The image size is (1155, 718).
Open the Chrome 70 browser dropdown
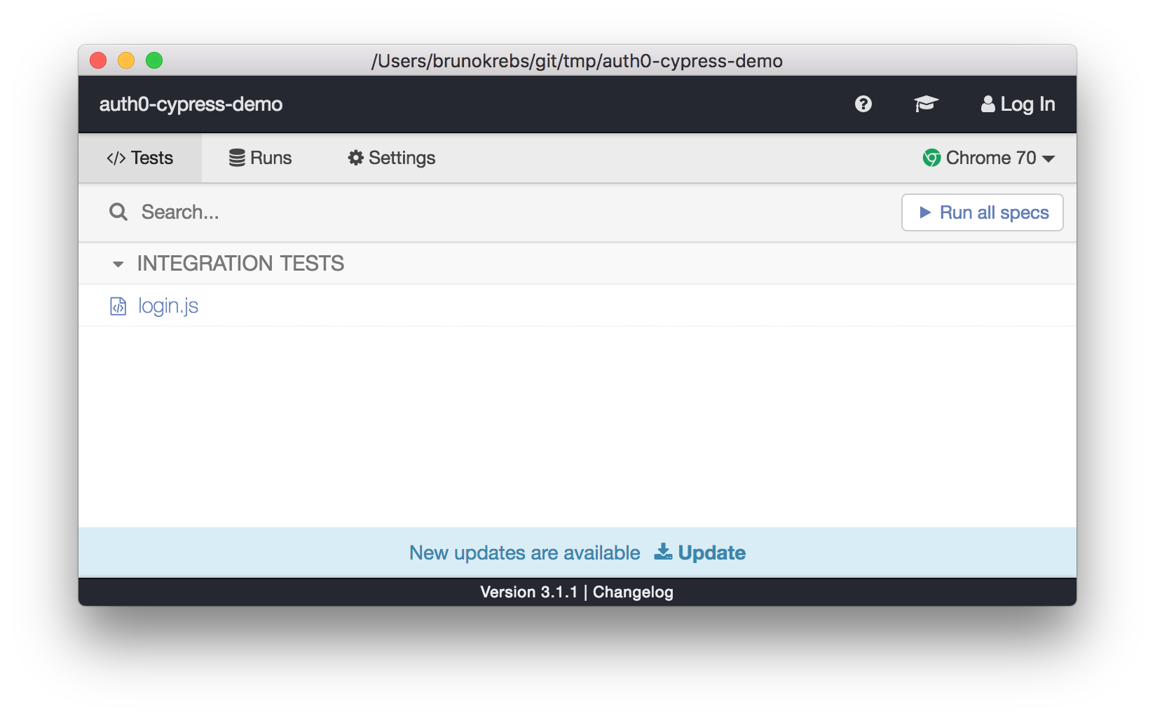click(x=989, y=158)
